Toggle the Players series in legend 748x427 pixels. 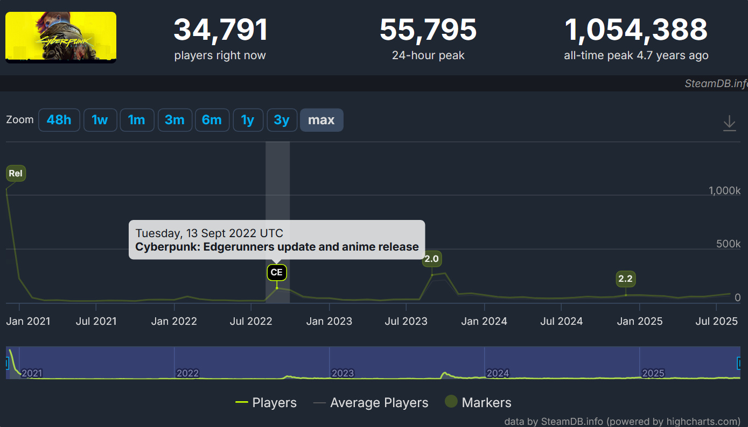click(267, 403)
